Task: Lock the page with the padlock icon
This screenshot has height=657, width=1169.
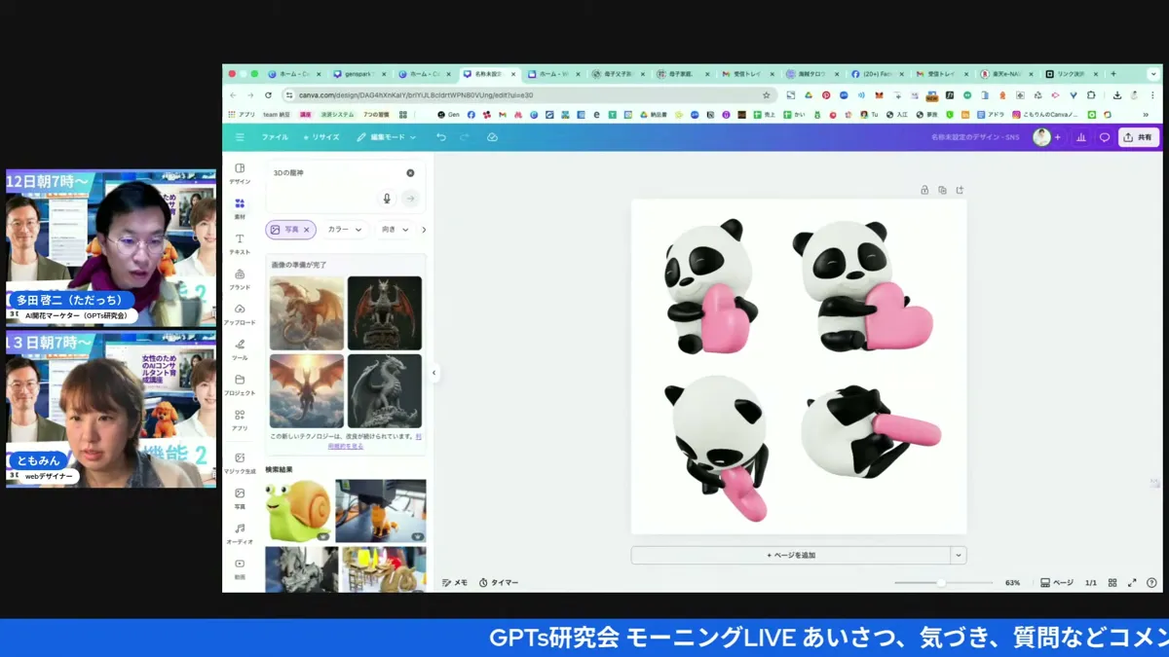Action: tap(924, 190)
